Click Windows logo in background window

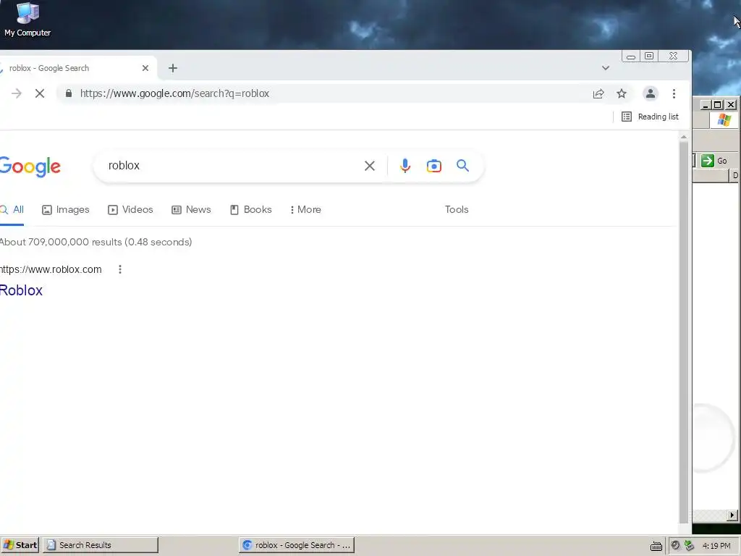724,119
